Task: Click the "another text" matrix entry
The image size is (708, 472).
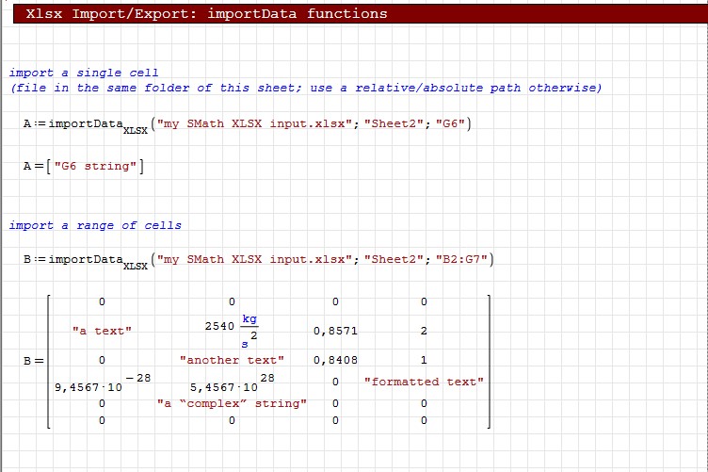Action: 231,360
